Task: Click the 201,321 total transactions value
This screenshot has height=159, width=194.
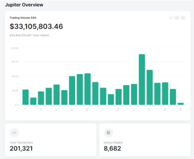Action: [x=21, y=149]
